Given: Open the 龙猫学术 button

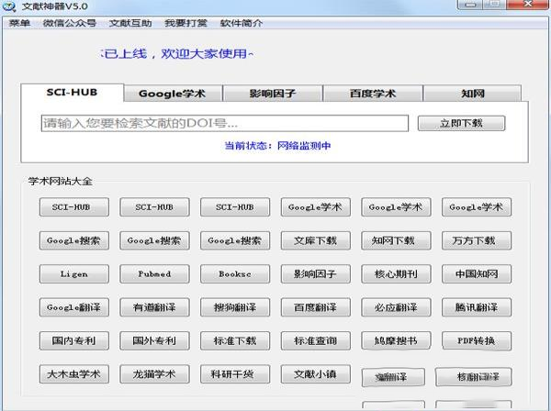Looking at the screenshot, I should 154,374.
